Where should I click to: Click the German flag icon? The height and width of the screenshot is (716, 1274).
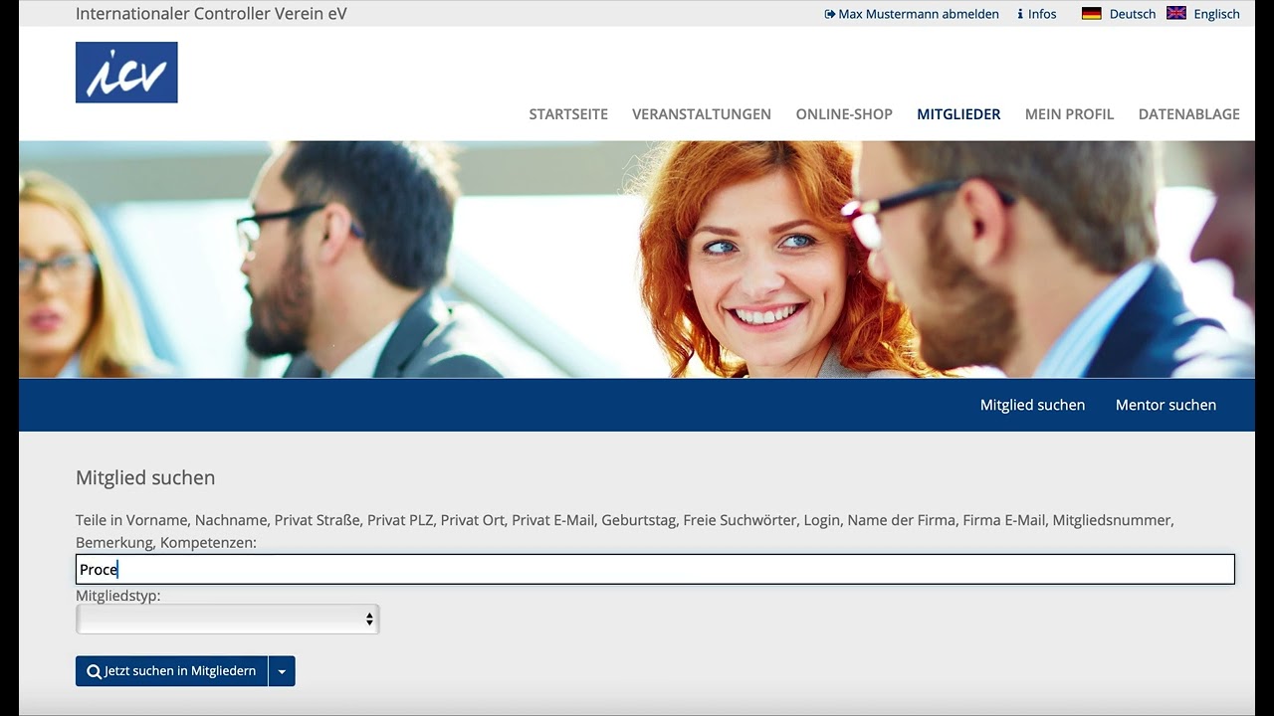pos(1092,14)
